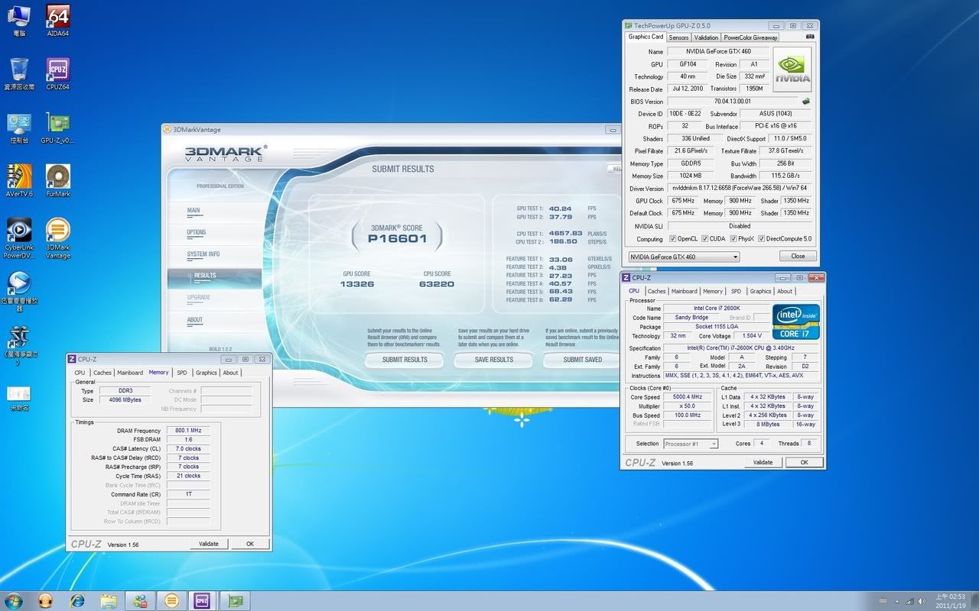This screenshot has height=611, width=979.
Task: Open Windows Explorer from the taskbar
Action: click(x=109, y=600)
